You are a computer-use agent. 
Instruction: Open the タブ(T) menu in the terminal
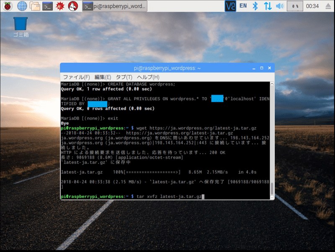[124, 77]
